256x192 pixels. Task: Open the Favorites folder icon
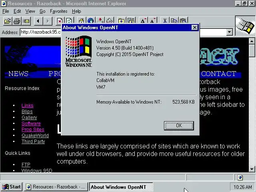coord(121,20)
